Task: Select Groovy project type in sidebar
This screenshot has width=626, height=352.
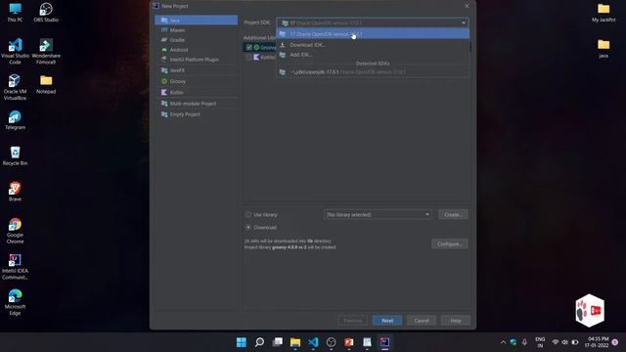Action: pyautogui.click(x=196, y=81)
